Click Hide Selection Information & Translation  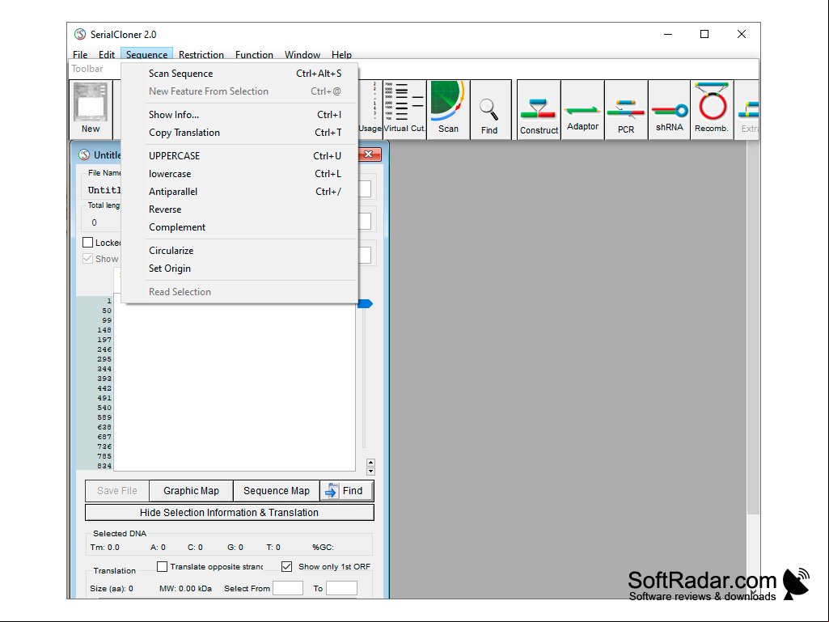(x=229, y=513)
